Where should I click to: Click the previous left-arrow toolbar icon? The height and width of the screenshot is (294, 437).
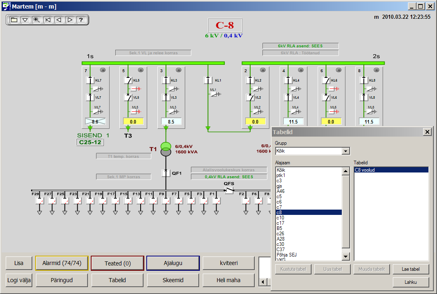[x=59, y=20]
